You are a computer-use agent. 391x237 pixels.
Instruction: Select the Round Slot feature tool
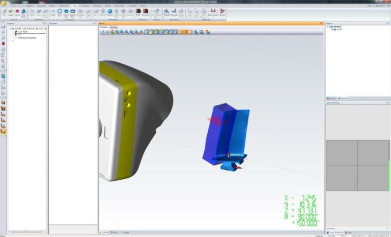(x=66, y=11)
